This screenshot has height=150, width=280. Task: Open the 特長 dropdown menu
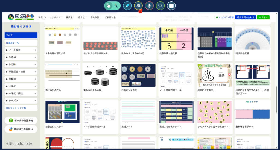coord(42,17)
